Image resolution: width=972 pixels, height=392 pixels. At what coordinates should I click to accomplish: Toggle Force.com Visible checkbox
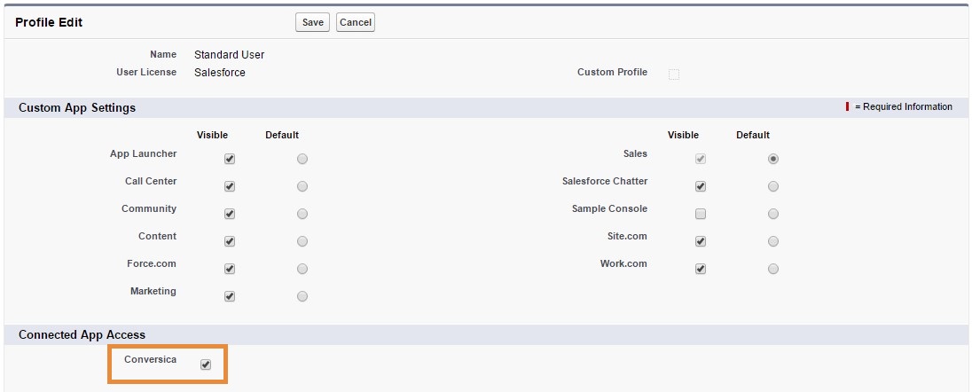[230, 269]
